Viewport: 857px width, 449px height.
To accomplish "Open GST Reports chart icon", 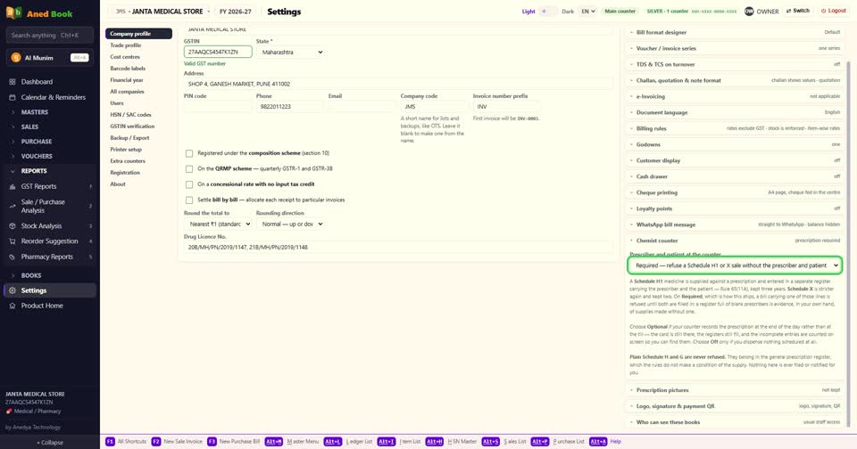I will tap(12, 186).
